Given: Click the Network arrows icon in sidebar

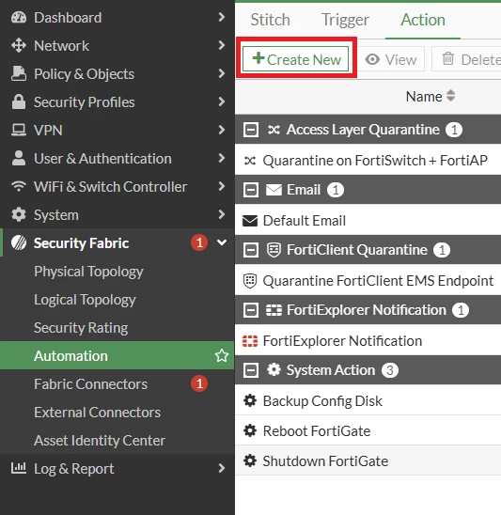Looking at the screenshot, I should point(19,46).
